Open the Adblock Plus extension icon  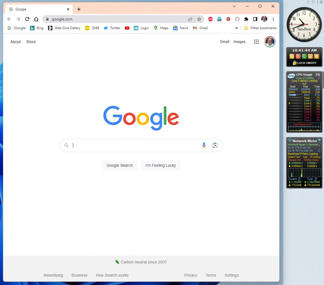click(210, 19)
